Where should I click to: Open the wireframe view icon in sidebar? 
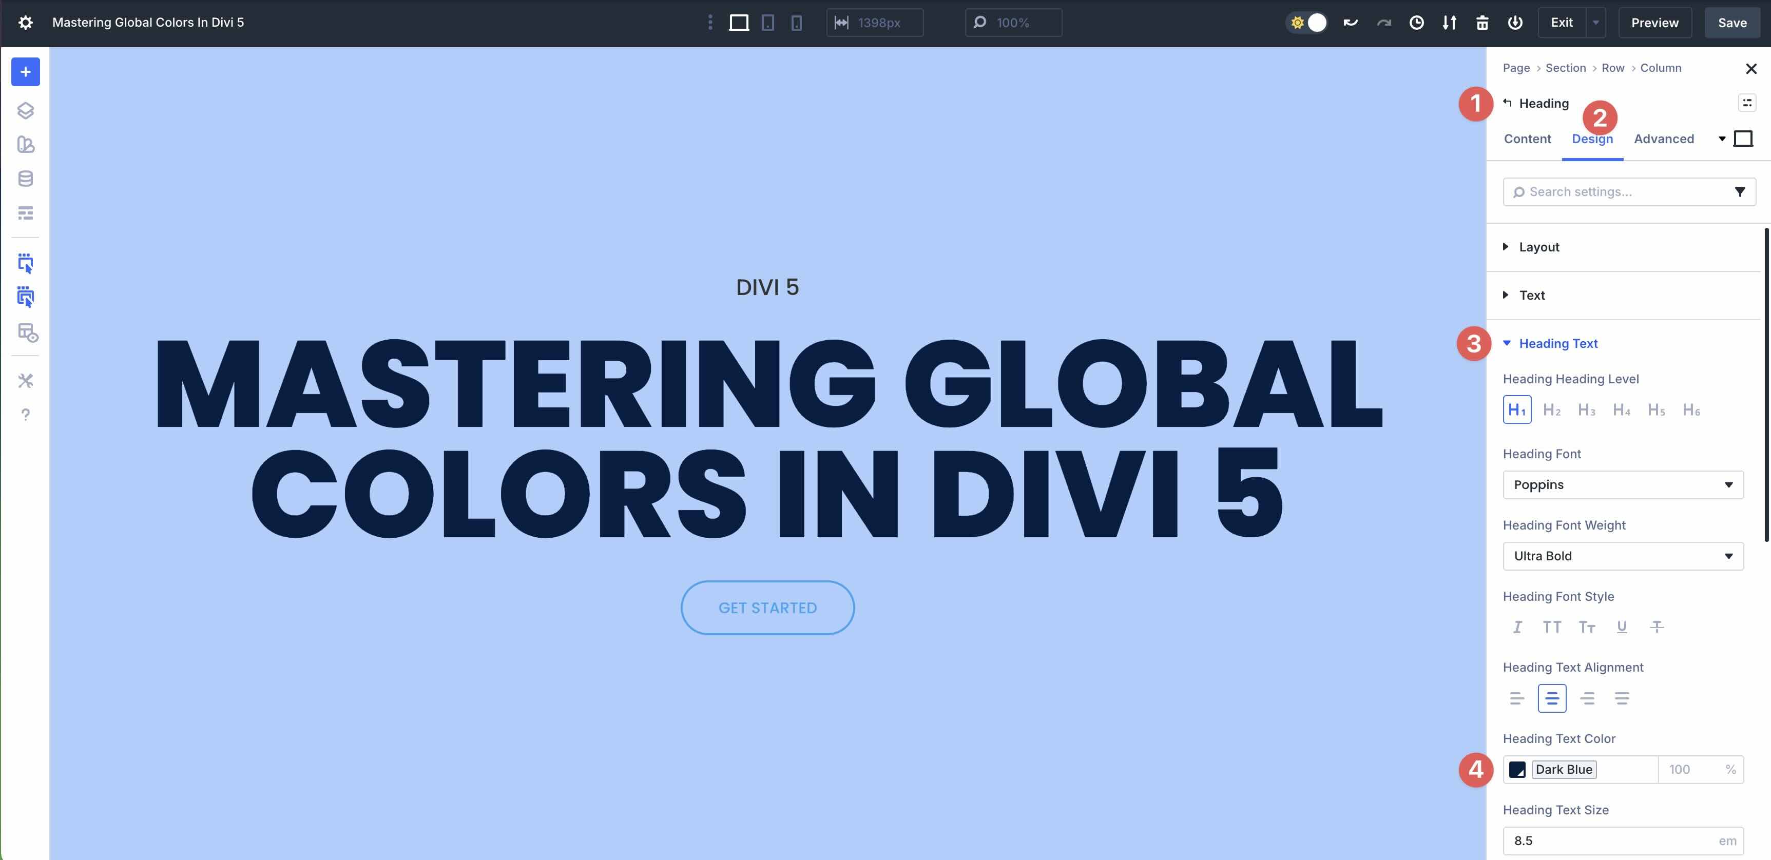coord(26,213)
